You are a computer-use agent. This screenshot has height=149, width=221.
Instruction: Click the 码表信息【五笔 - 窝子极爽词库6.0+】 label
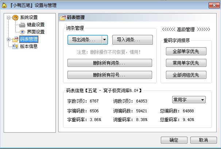[104, 90]
